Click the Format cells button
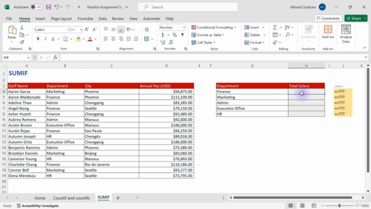The image size is (371, 209). click(253, 42)
